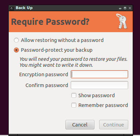Click the Encryption password label
Viewport: 140px width, 136px height.
tap(44, 74)
